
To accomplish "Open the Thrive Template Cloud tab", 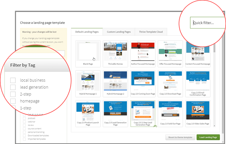I will [x=151, y=32].
